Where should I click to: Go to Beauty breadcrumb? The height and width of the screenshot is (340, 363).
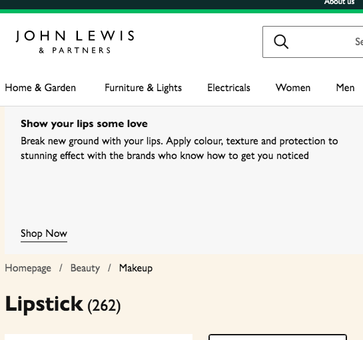pyautogui.click(x=85, y=268)
